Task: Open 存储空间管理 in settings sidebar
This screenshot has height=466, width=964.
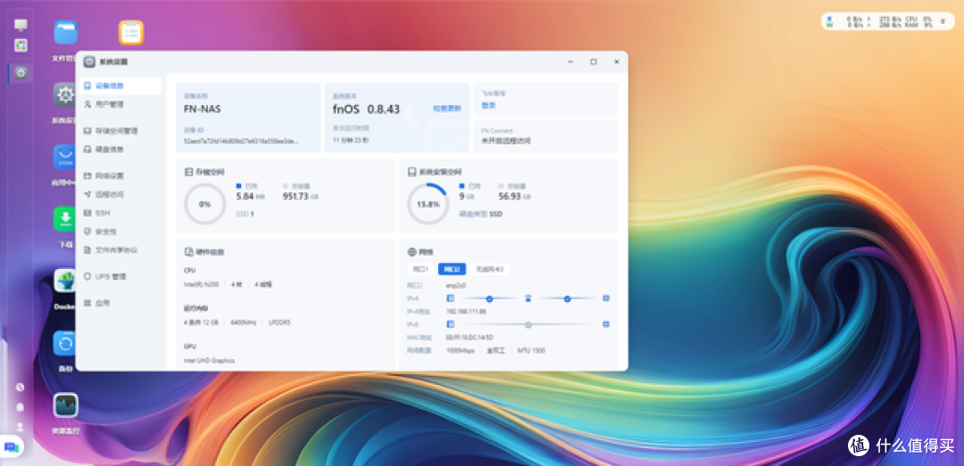Action: [120, 131]
